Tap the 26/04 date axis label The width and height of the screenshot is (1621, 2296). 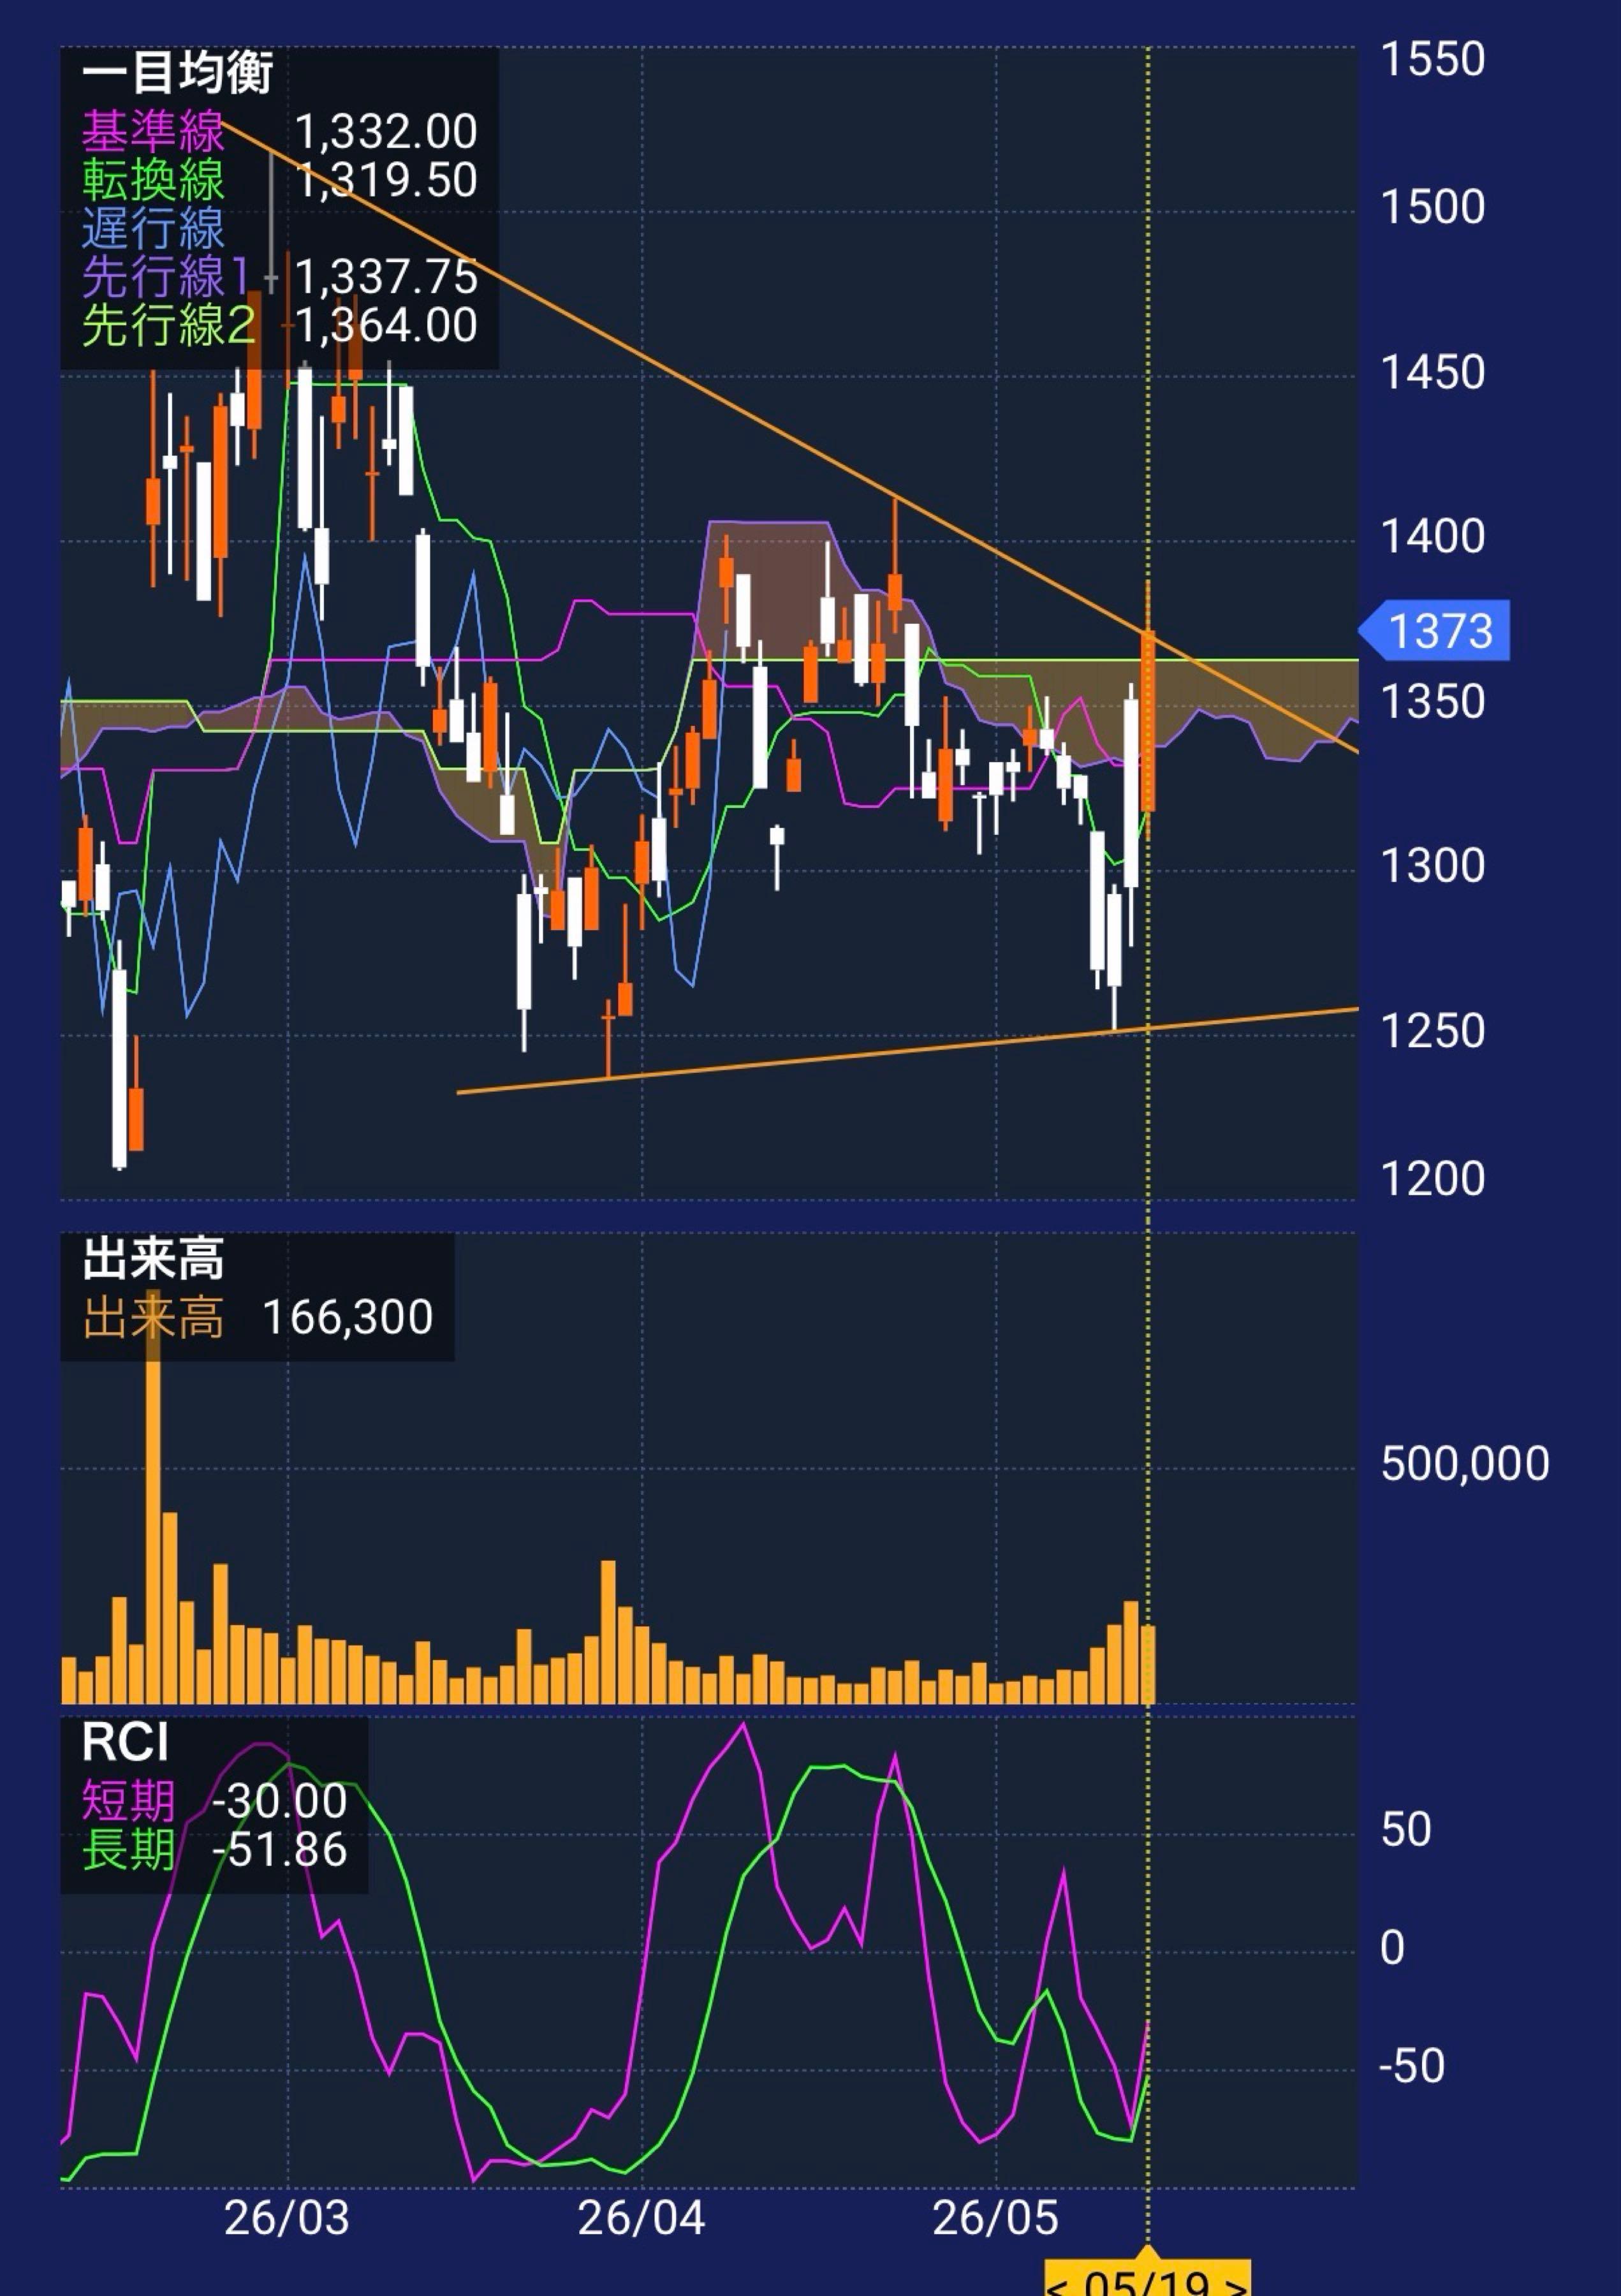(x=641, y=2218)
